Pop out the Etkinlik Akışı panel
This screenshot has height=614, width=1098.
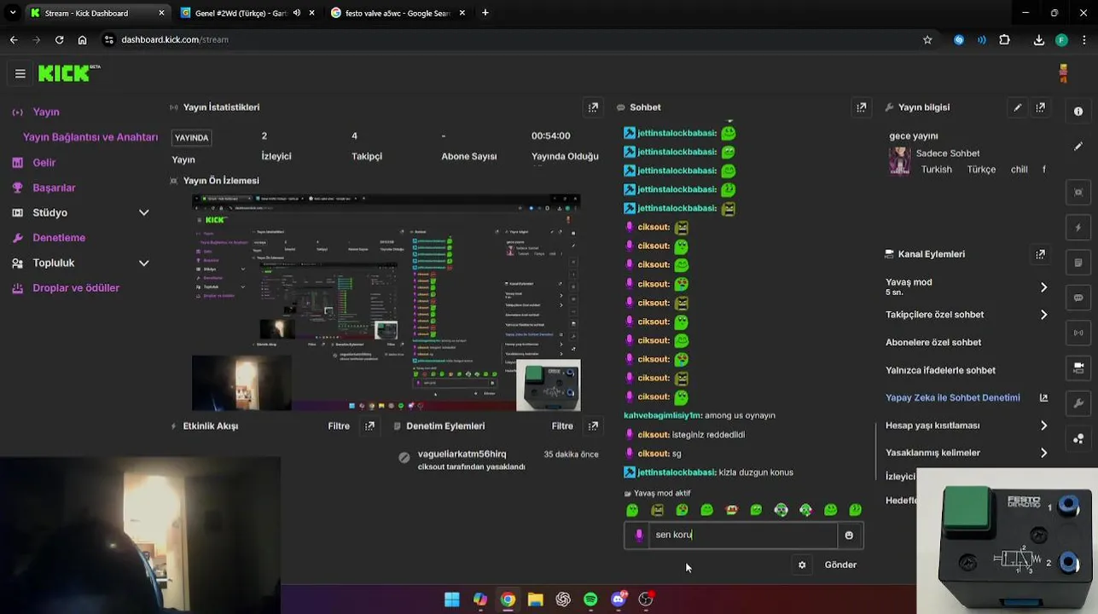(x=369, y=426)
